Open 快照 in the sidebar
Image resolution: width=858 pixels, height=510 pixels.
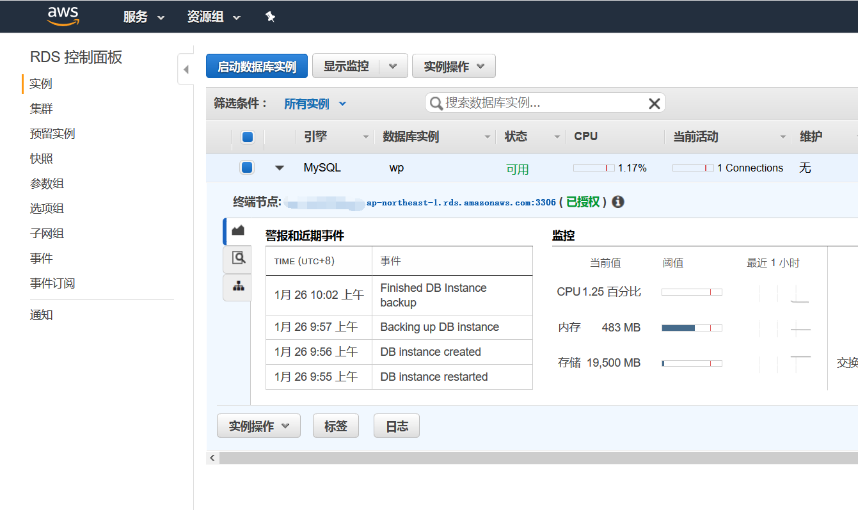point(41,159)
